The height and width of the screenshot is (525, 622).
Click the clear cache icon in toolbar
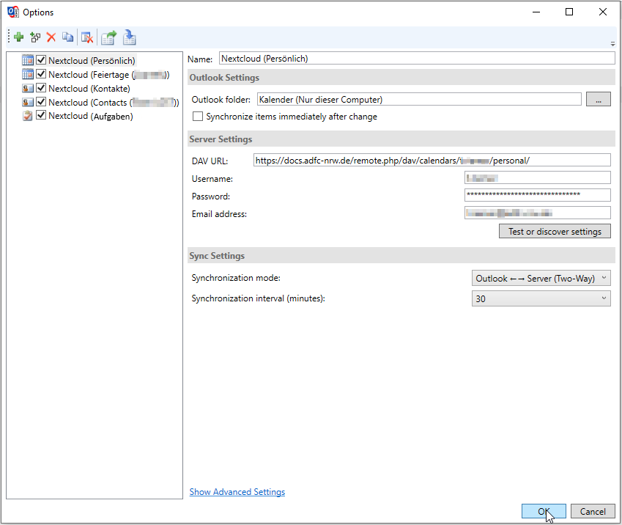pos(86,37)
